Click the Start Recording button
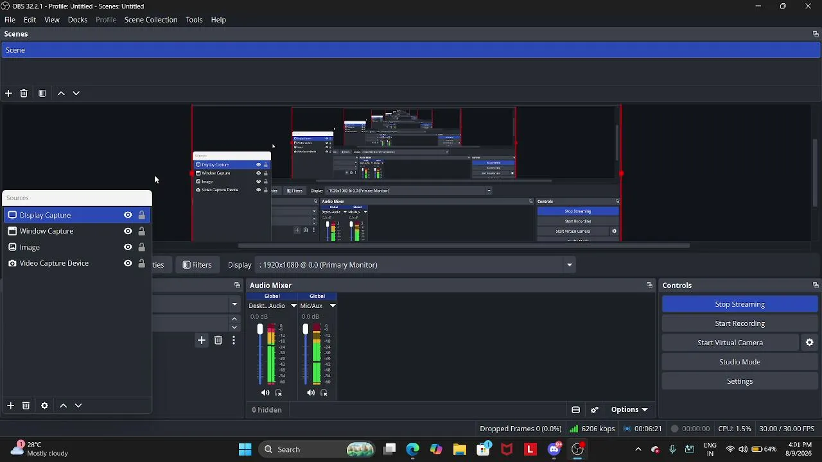Screen dimensions: 822x462 [740, 323]
